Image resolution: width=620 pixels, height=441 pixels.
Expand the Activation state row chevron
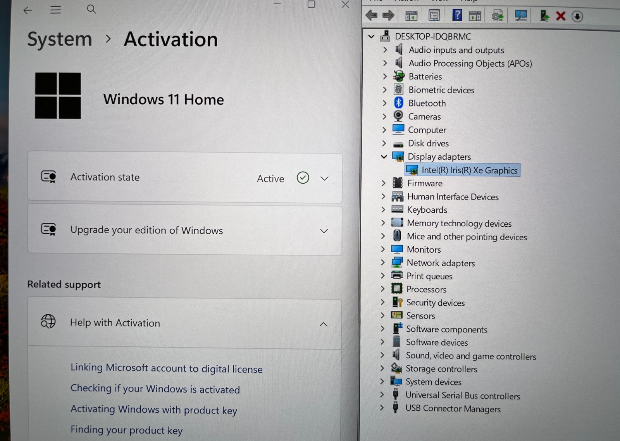point(325,178)
